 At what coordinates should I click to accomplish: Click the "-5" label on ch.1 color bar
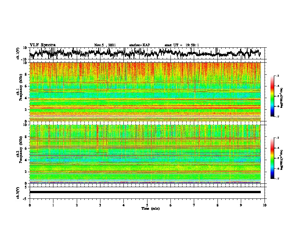pos(278,96)
